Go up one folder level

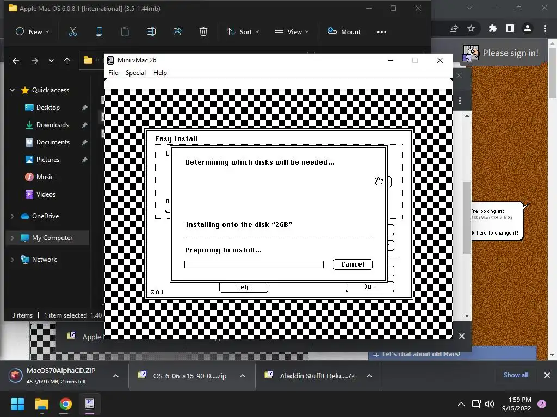pos(67,61)
